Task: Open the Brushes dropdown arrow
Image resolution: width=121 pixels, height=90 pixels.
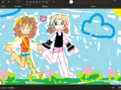Action: [x=18, y=1]
